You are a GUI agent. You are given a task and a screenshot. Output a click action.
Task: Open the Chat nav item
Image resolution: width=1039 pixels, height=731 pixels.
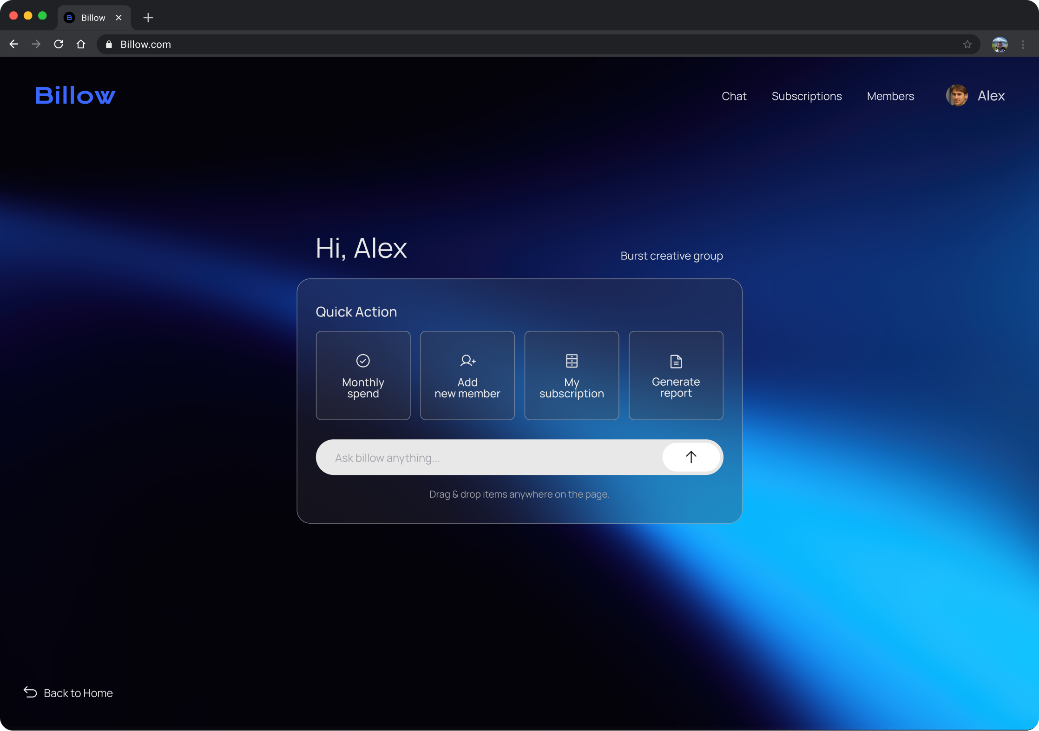point(734,96)
